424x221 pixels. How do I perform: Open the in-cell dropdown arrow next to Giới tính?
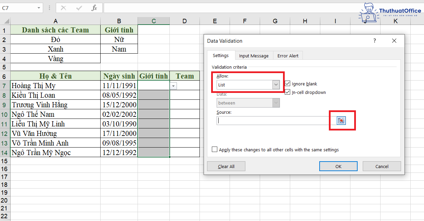click(173, 86)
